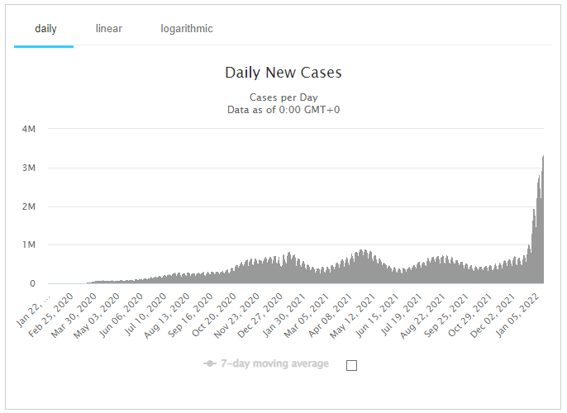Switch to the linear tab
Image resolution: width=567 pixels, height=413 pixels.
point(109,29)
